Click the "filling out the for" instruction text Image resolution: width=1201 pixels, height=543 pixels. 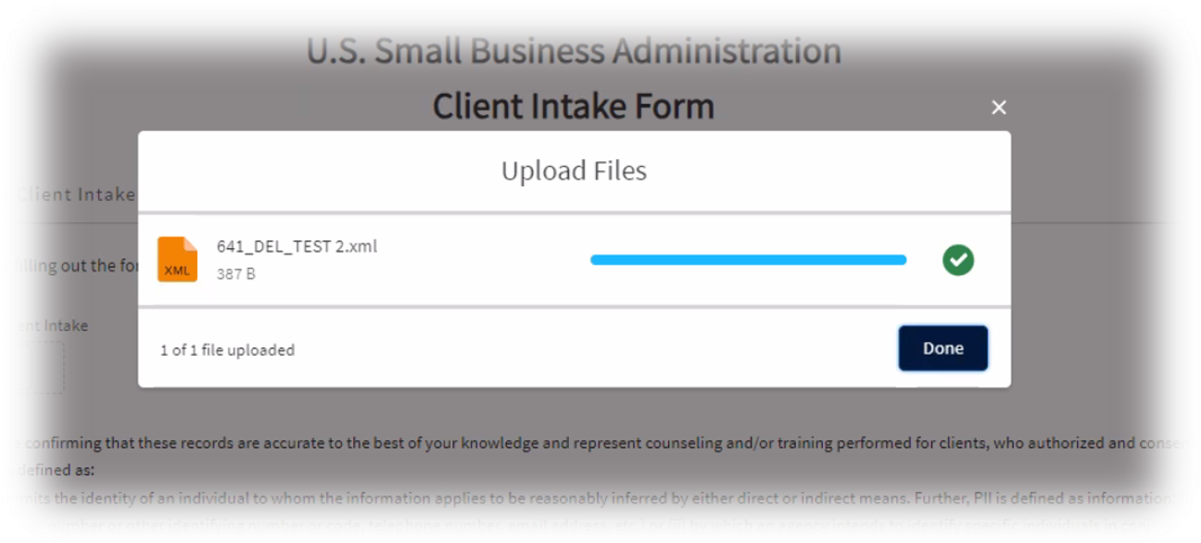point(70,266)
